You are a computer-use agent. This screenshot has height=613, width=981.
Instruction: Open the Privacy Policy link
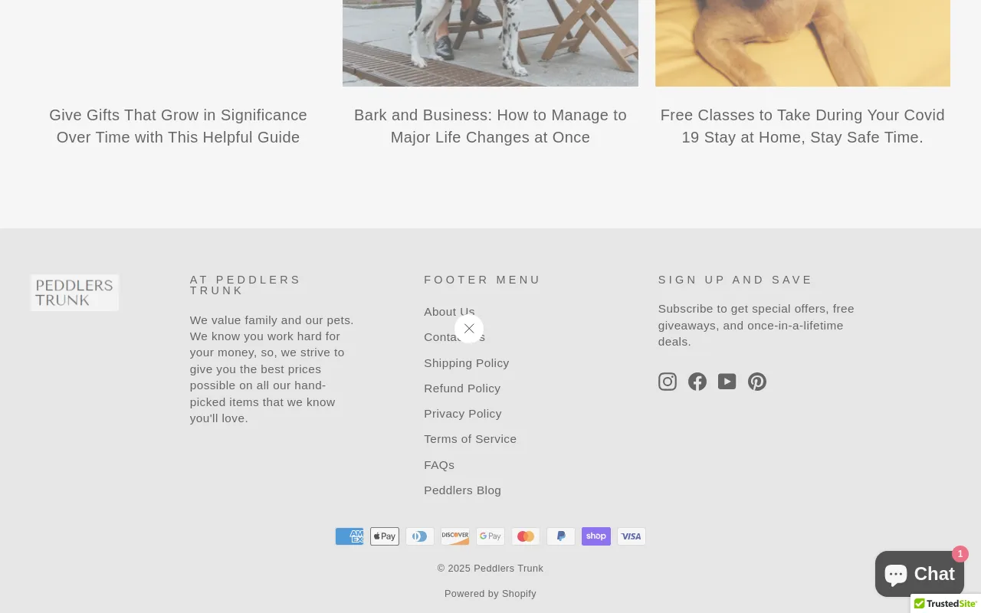(x=463, y=414)
